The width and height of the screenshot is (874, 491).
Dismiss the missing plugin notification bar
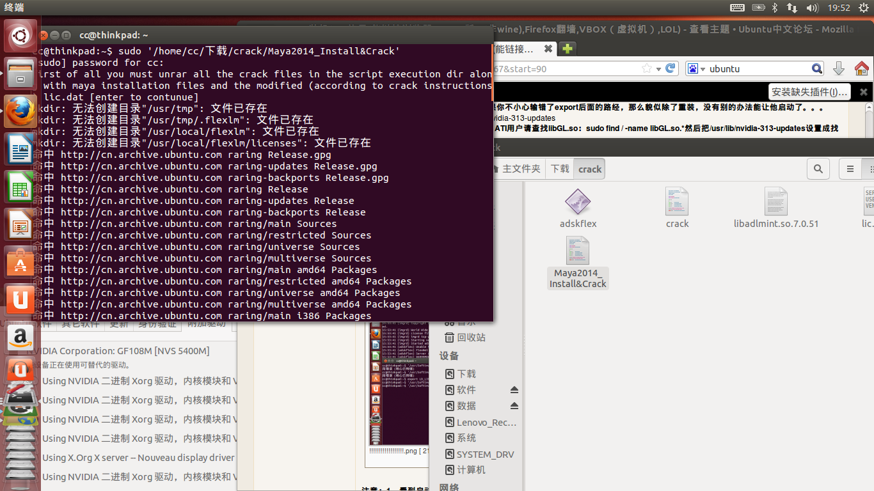point(863,92)
